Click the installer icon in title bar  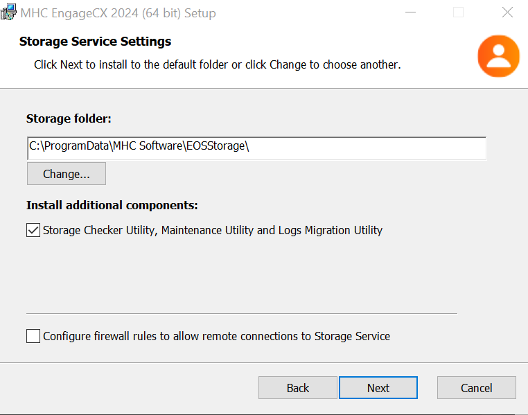[8, 12]
